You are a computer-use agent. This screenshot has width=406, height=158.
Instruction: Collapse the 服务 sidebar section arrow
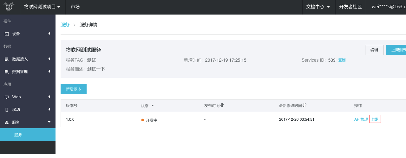click(49, 122)
